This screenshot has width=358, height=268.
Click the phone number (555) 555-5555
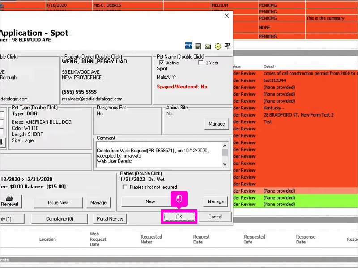[79, 92]
